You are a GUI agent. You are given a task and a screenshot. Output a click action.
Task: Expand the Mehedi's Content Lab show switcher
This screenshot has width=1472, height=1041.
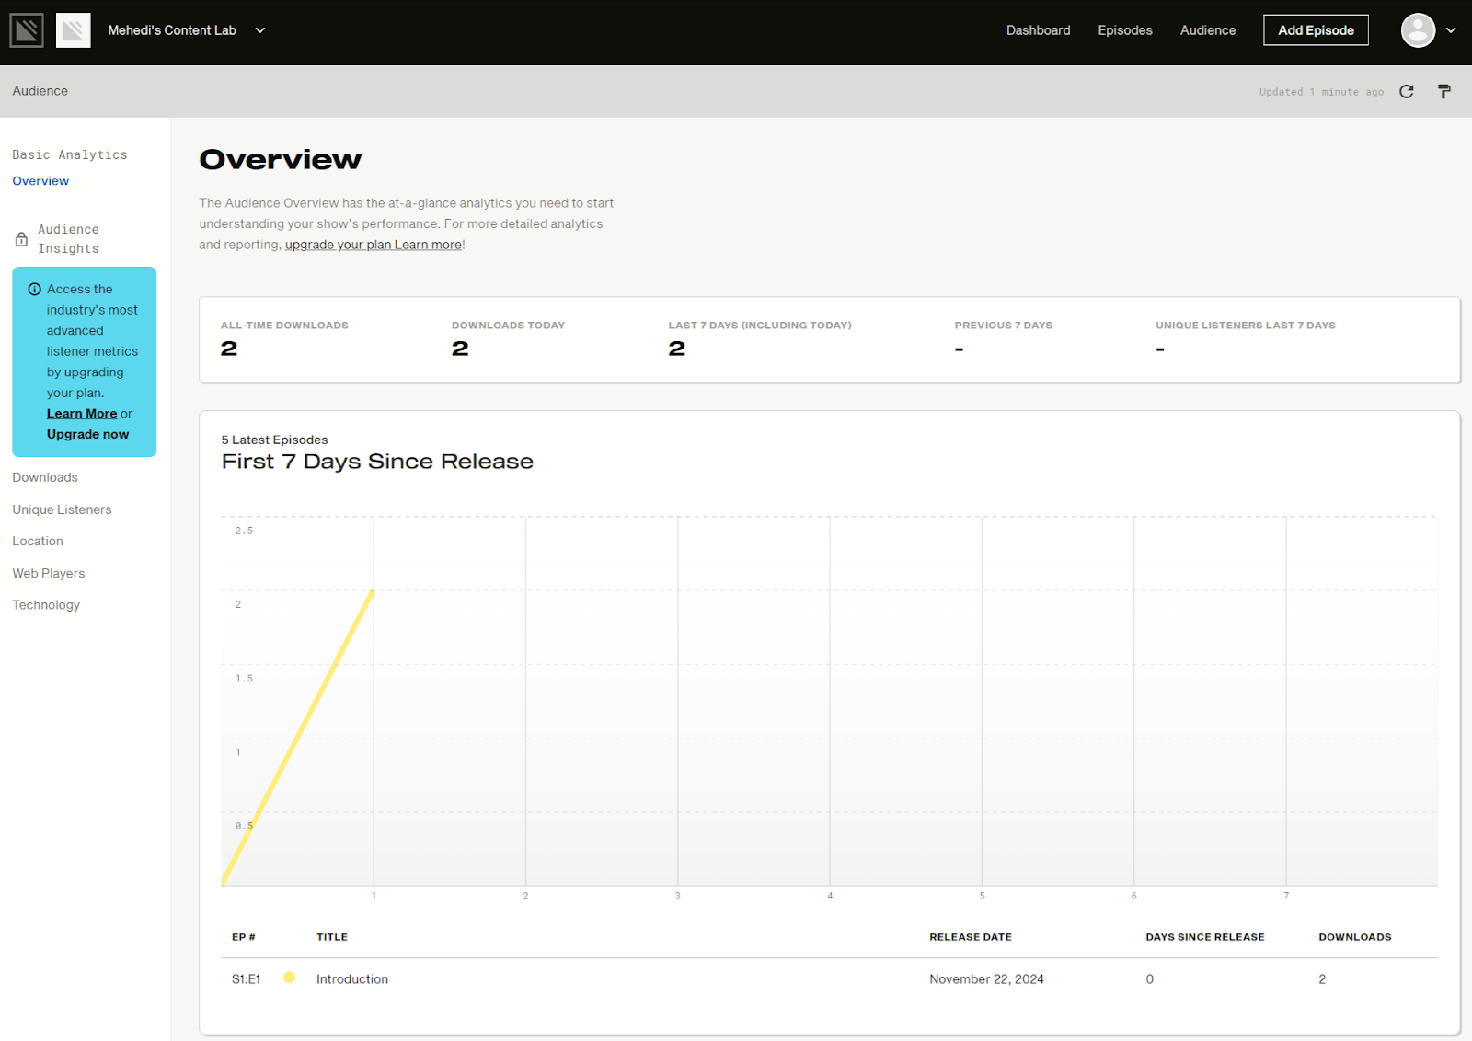click(x=187, y=30)
